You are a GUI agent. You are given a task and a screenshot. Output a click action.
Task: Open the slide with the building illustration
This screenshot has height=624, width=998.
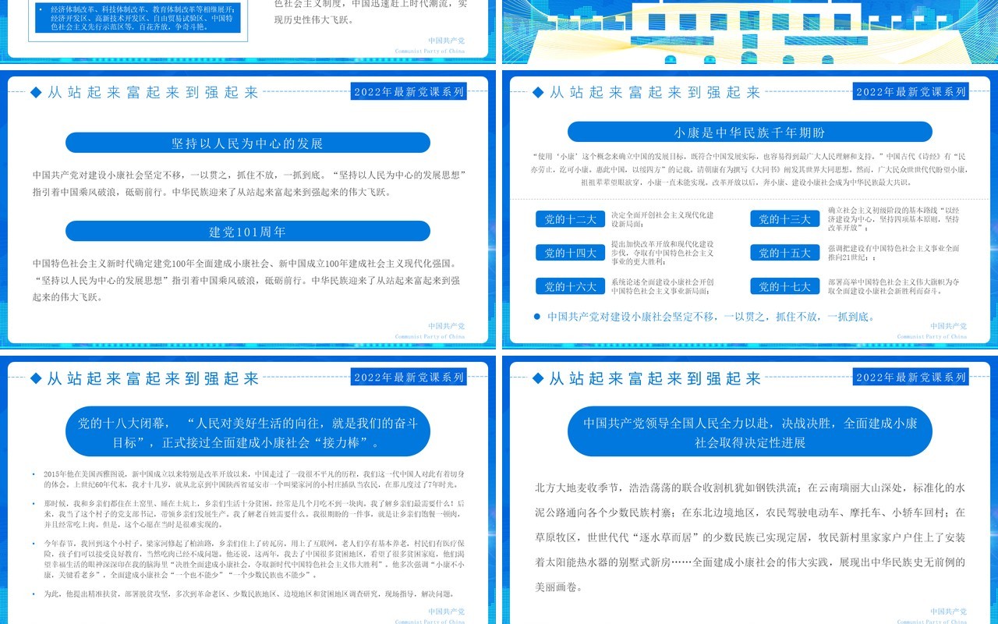[750, 31]
